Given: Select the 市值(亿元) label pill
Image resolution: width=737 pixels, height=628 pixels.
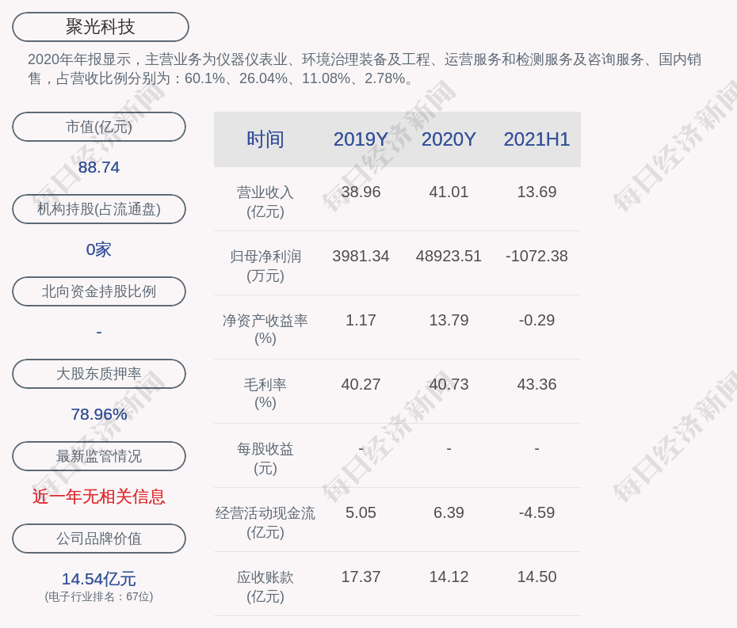Looking at the screenshot, I should click(x=99, y=127).
